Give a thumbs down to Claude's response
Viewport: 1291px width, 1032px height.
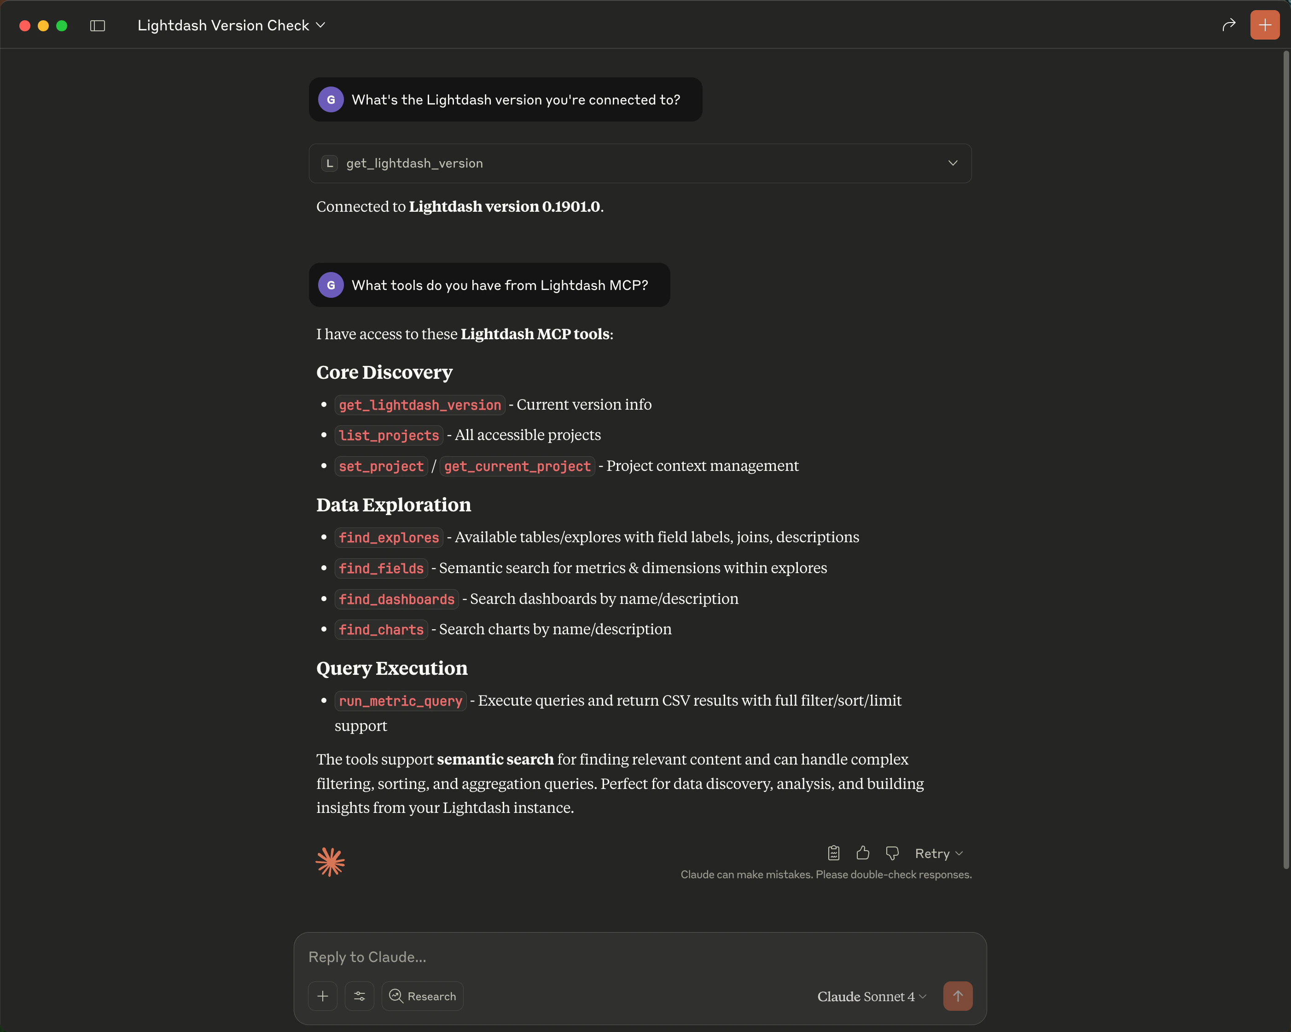(x=892, y=852)
